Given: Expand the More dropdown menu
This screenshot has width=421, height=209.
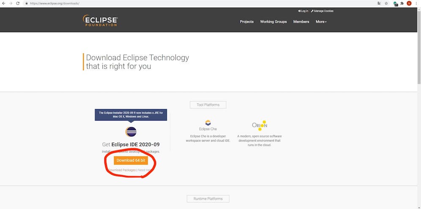Looking at the screenshot, I should point(321,22).
